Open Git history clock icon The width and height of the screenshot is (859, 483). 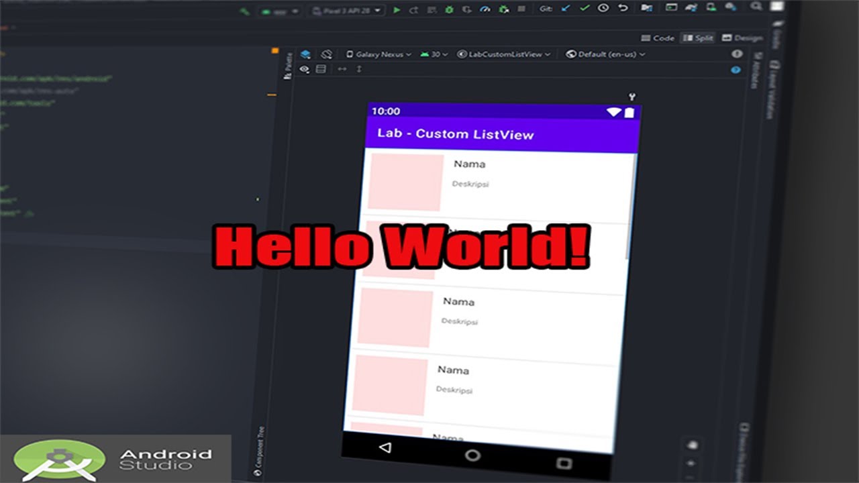(x=603, y=8)
